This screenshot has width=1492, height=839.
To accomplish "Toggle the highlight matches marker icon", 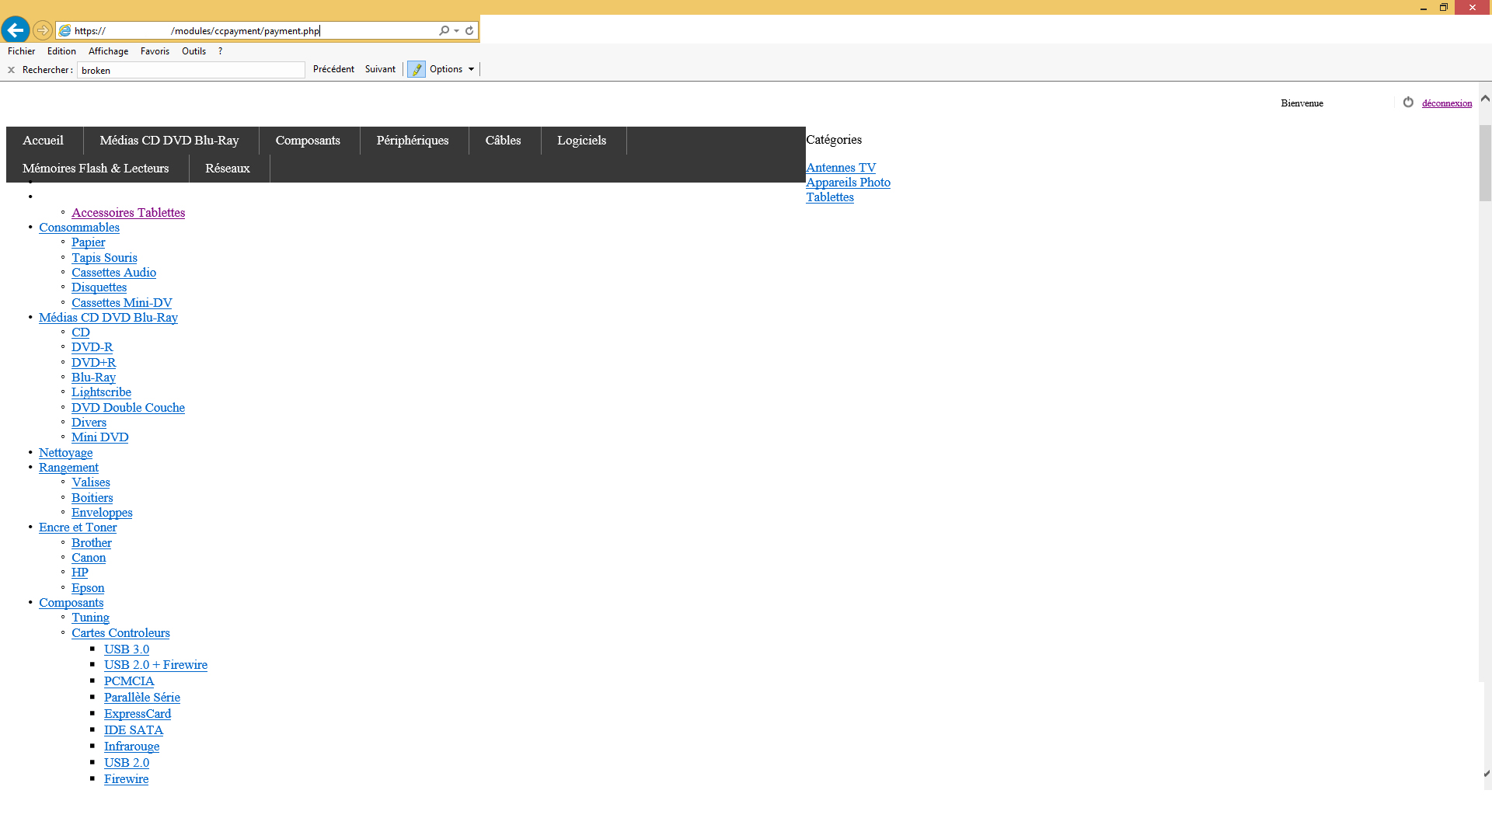I will [x=417, y=70].
